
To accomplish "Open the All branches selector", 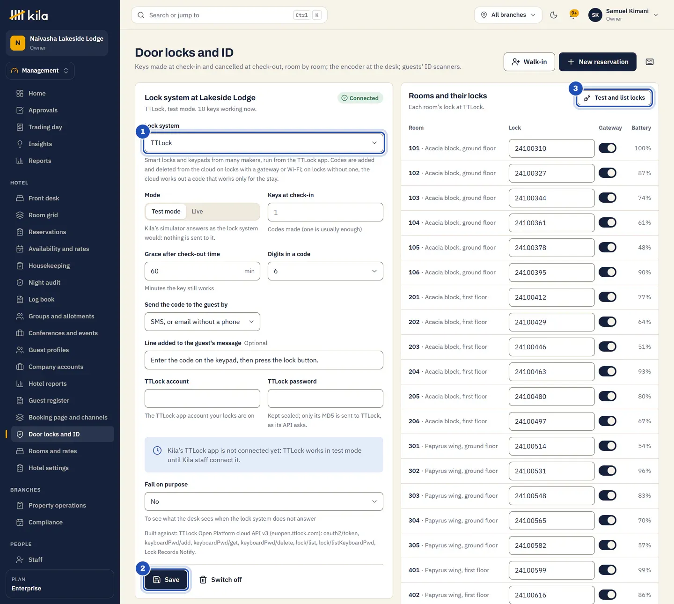I will 508,15.
